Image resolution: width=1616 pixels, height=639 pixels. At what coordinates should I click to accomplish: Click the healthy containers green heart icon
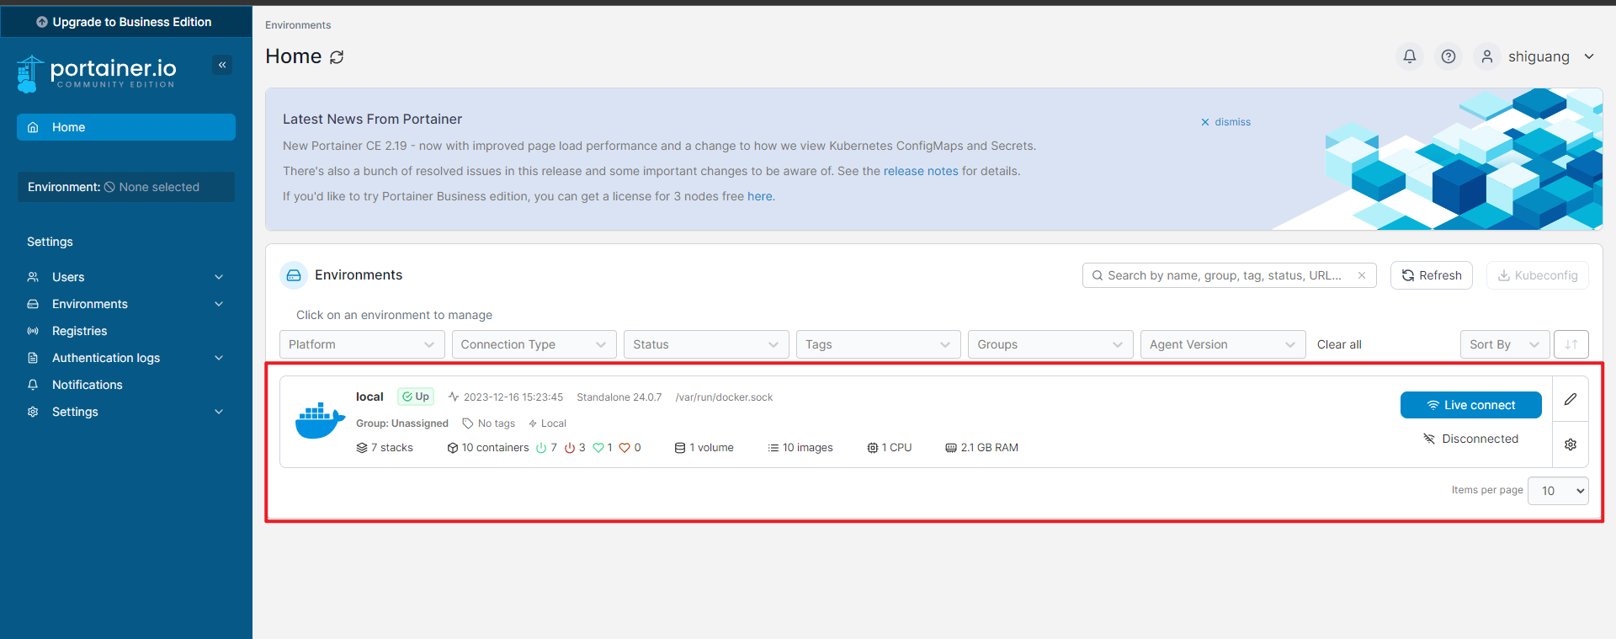598,448
